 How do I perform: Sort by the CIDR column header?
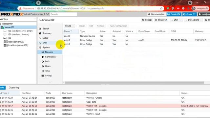pyautogui.click(x=181, y=31)
